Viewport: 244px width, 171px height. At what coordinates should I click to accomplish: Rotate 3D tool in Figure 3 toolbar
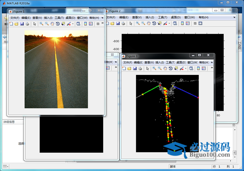[x=171, y=68]
